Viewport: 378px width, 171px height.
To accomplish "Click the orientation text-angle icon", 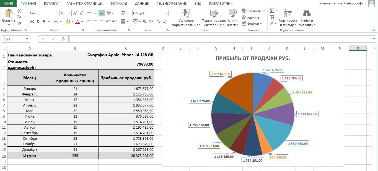I will click(x=108, y=13).
